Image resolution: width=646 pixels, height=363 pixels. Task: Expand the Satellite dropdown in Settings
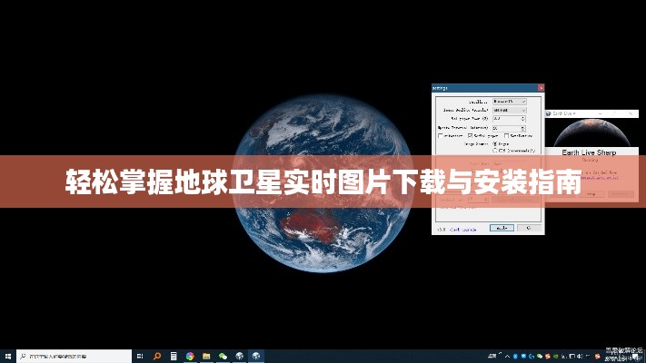point(510,101)
